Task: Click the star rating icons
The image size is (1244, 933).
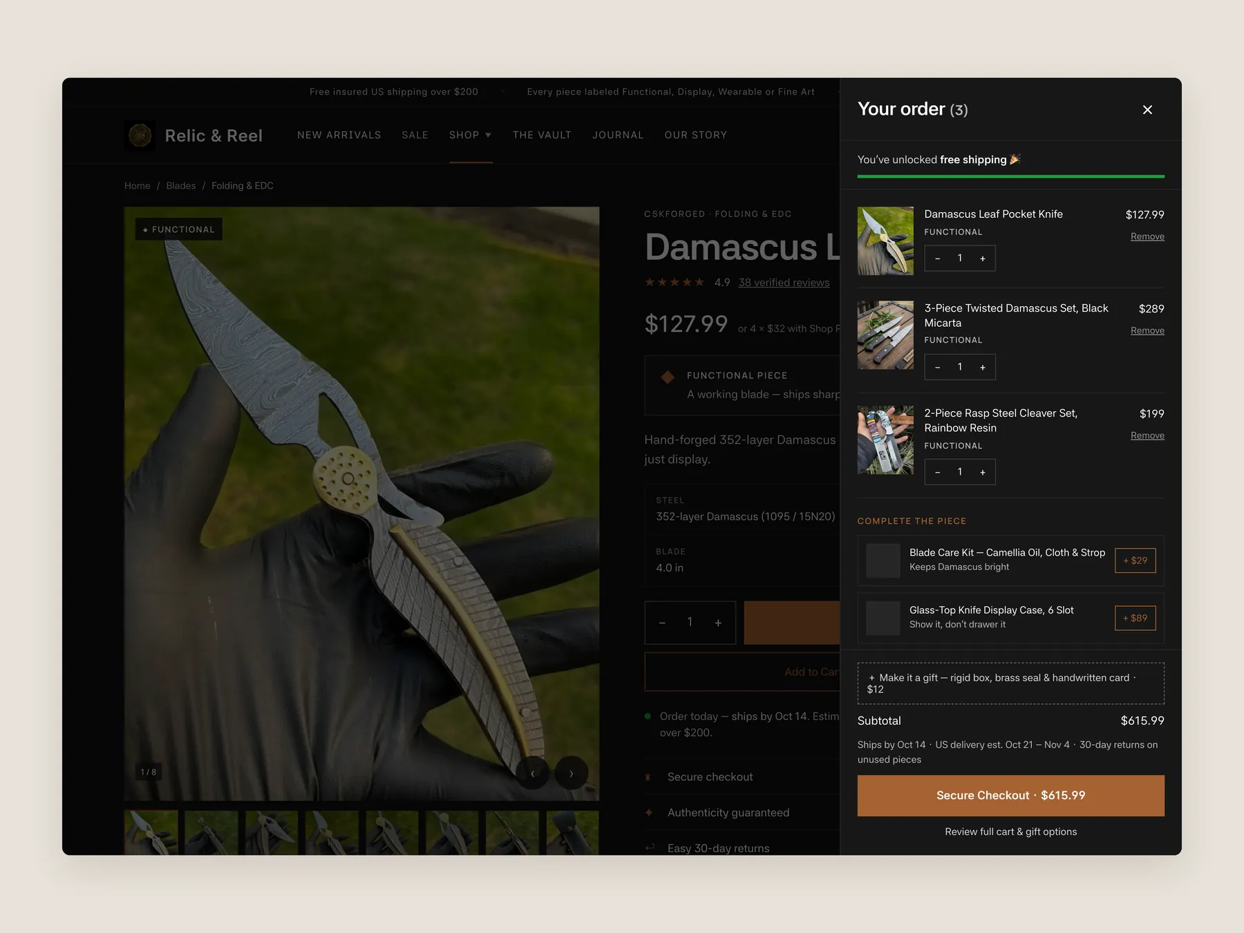Action: [675, 282]
